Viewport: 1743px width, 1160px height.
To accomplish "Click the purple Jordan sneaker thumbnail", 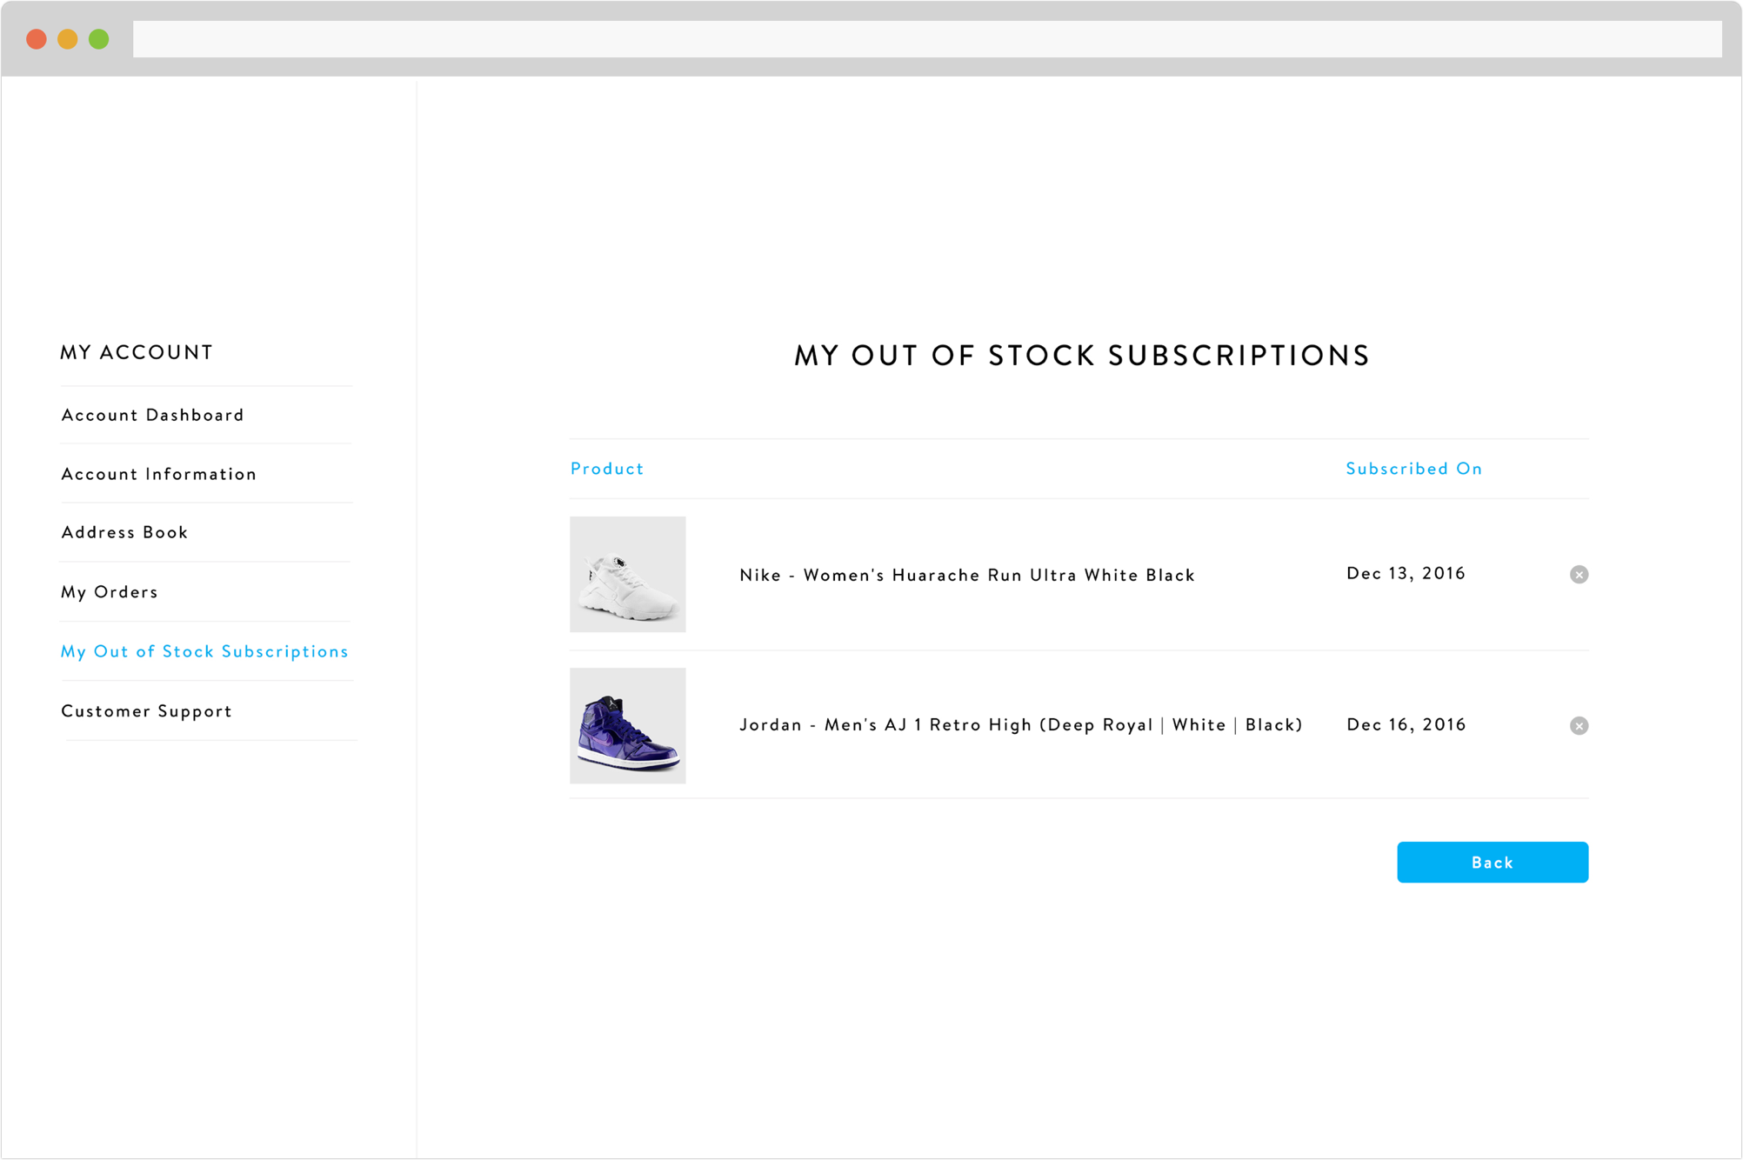I will [628, 726].
